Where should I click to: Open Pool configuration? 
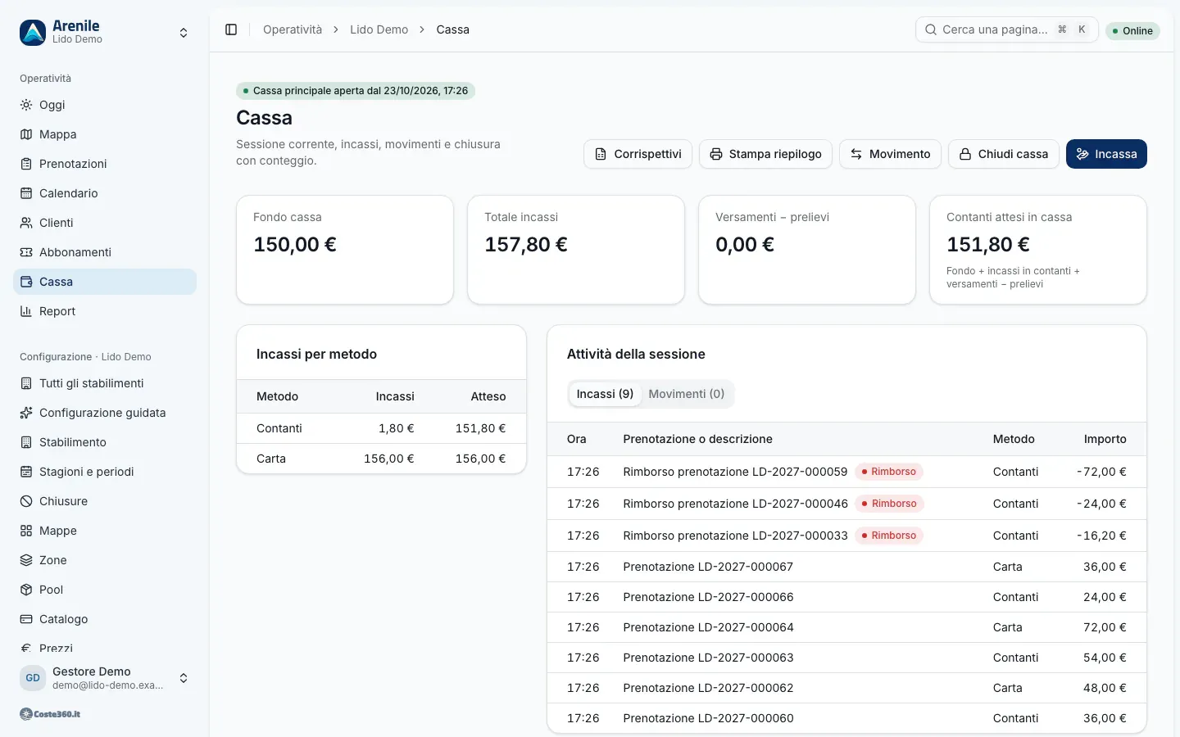(x=105, y=590)
